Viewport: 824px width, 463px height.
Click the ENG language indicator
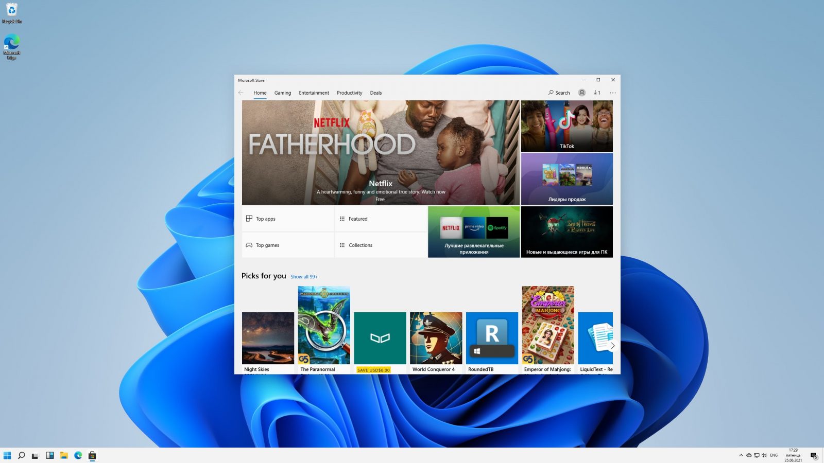click(x=774, y=455)
